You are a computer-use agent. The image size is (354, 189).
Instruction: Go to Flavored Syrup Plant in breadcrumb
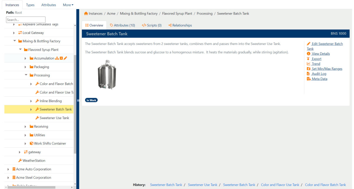[177, 14]
